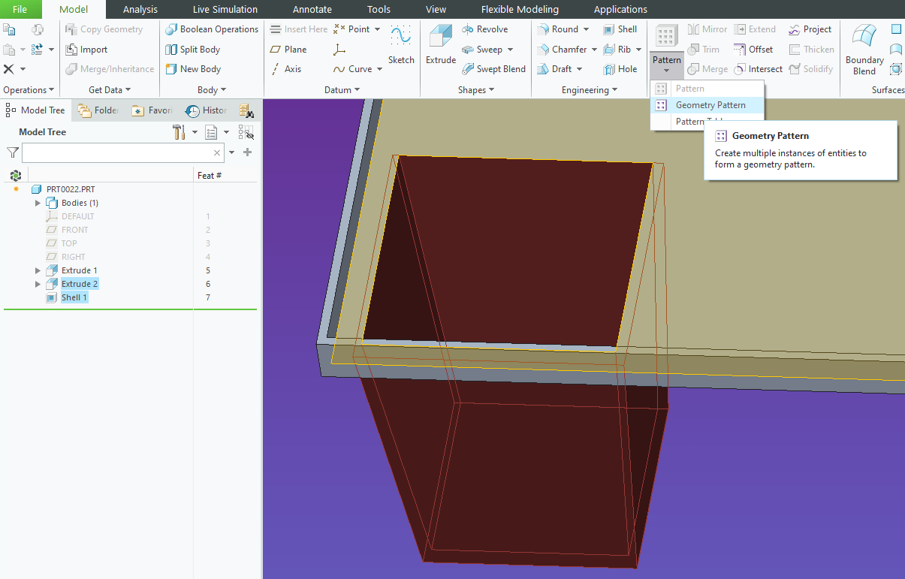905x579 pixels.
Task: Select the Boundary Blend tool
Action: click(863, 49)
